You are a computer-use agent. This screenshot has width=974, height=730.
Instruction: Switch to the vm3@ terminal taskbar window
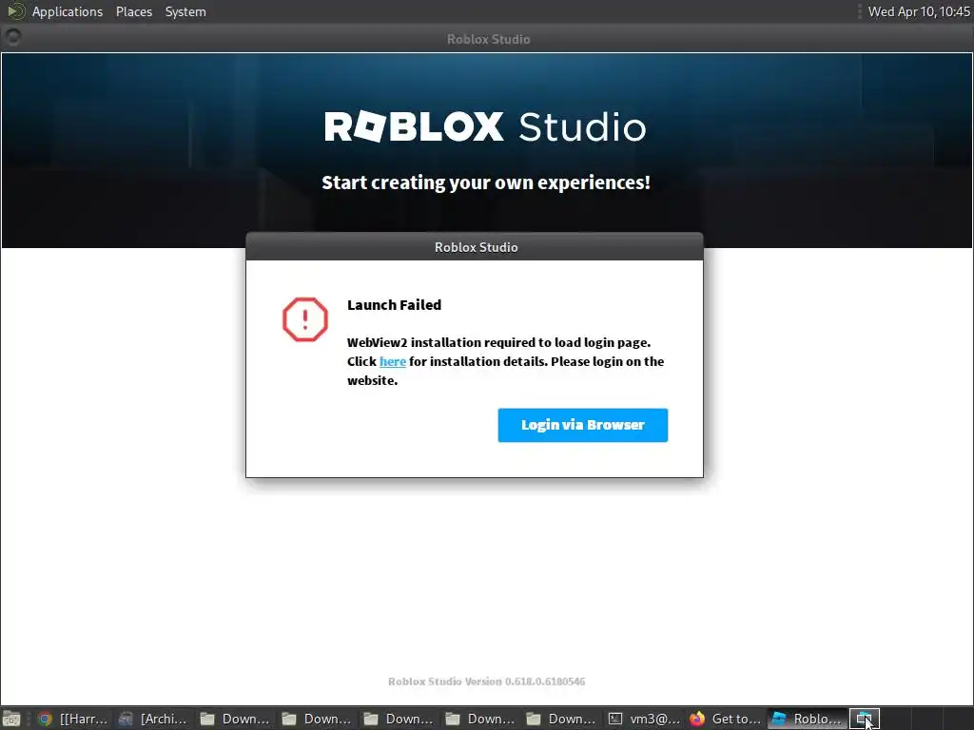point(644,719)
